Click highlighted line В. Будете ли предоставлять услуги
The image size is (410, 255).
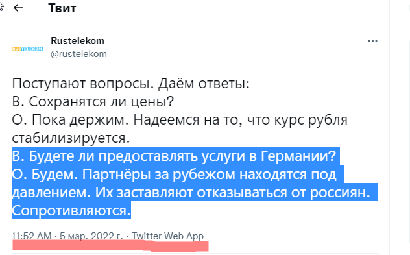click(x=174, y=156)
